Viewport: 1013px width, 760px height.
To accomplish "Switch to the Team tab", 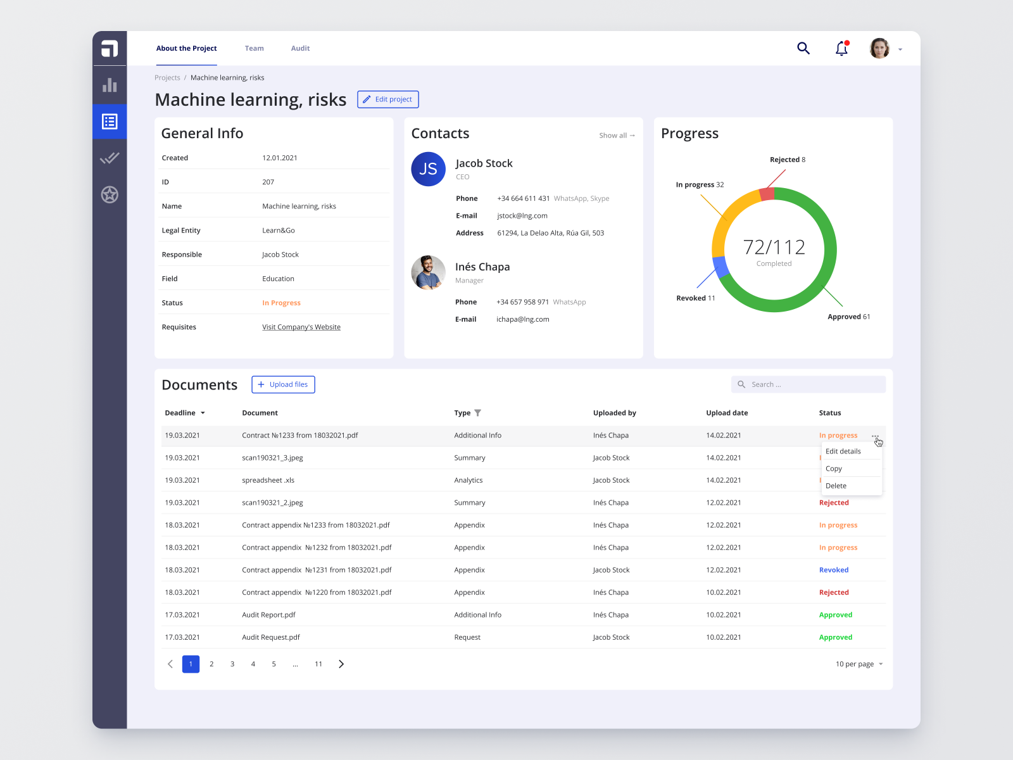I will pyautogui.click(x=254, y=48).
